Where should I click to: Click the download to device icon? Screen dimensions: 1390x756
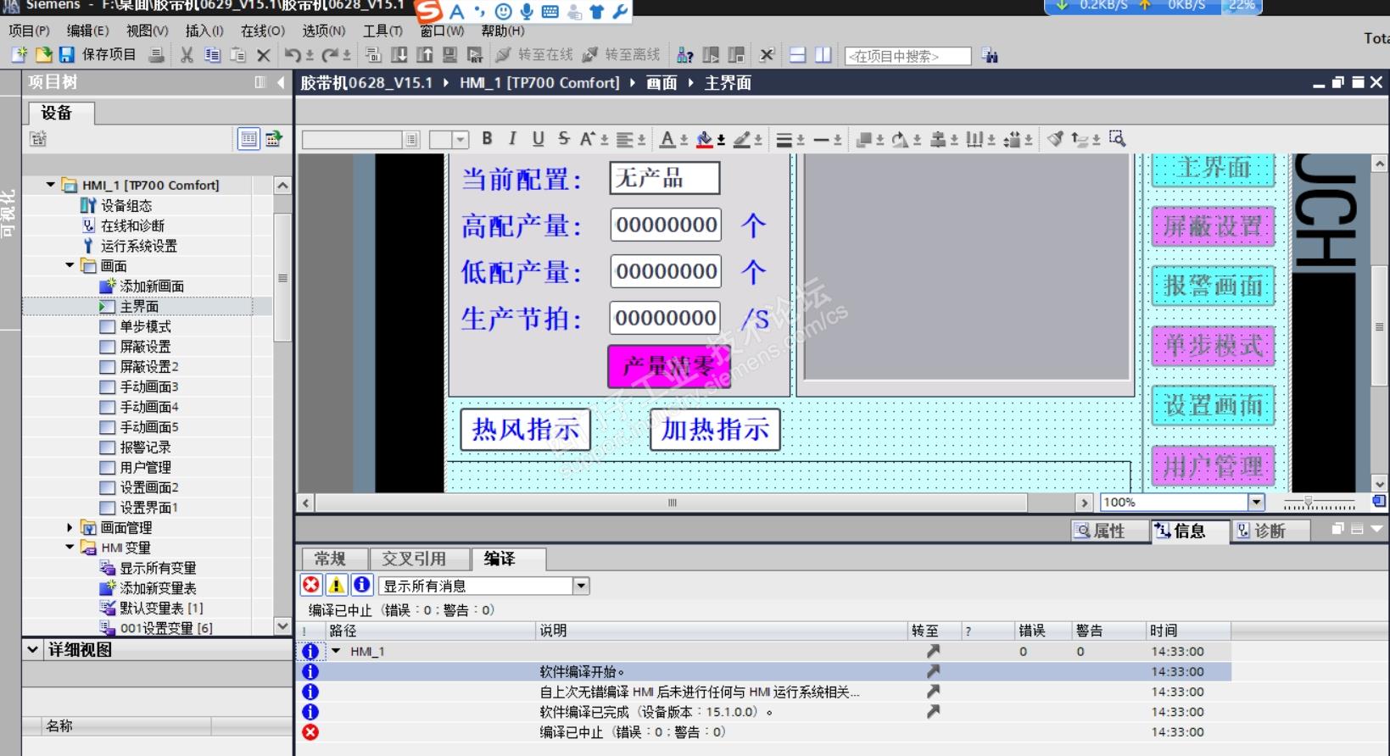coord(399,55)
